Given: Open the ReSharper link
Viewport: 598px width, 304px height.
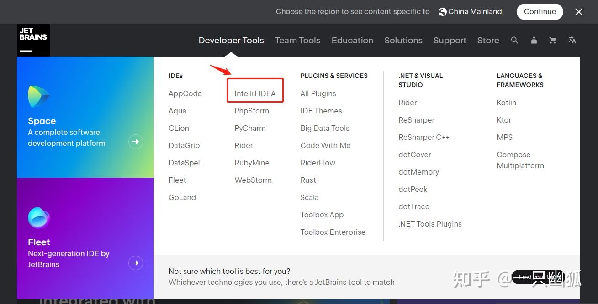Looking at the screenshot, I should [416, 120].
